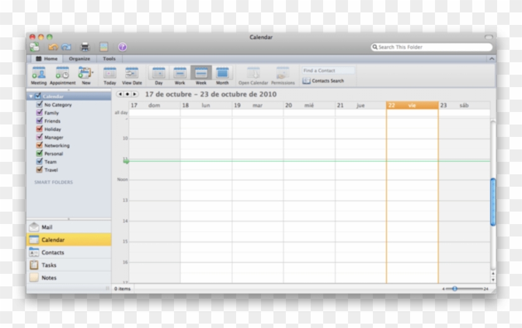This screenshot has width=522, height=328.
Task: Select the 20 mié day header
Action: click(x=309, y=105)
